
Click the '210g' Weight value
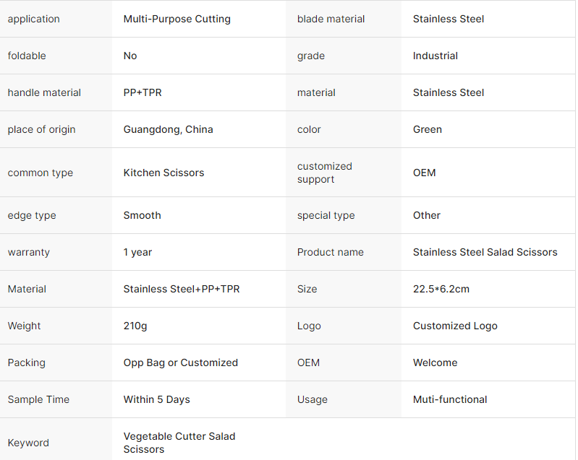click(x=135, y=326)
